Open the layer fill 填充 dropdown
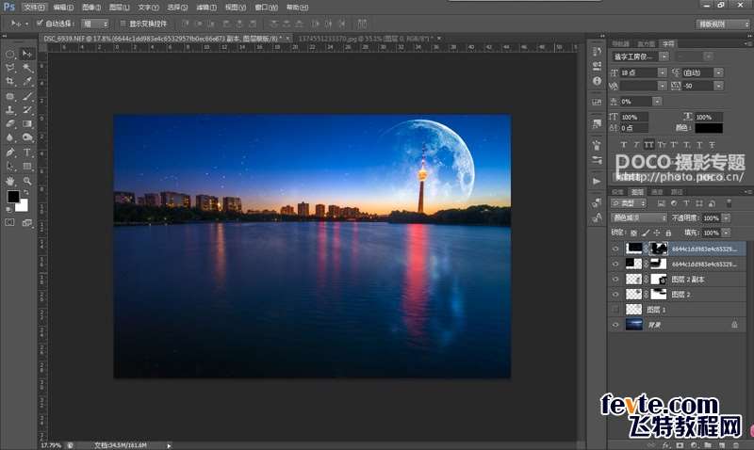This screenshot has width=754, height=450. pos(726,233)
